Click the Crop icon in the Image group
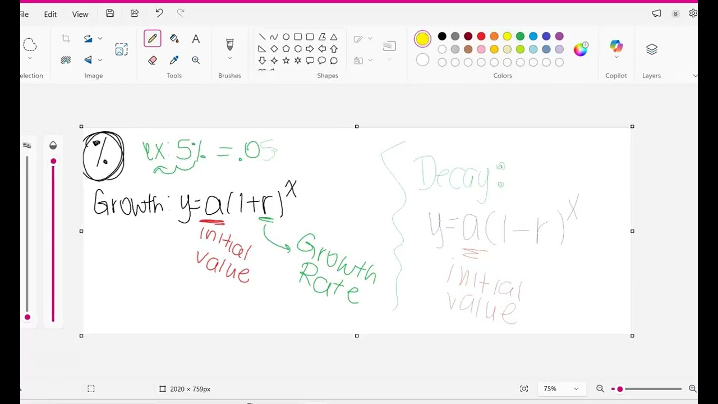 click(66, 39)
